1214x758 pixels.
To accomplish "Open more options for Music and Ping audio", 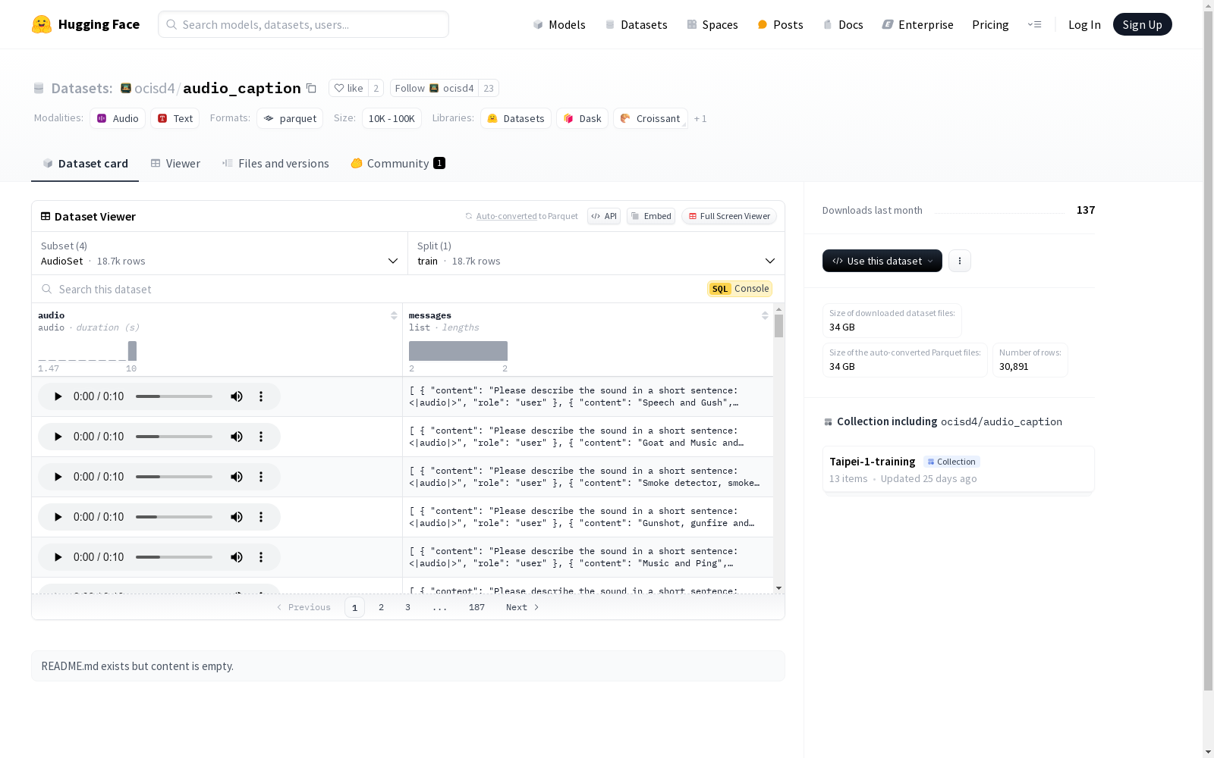I will pos(261,557).
